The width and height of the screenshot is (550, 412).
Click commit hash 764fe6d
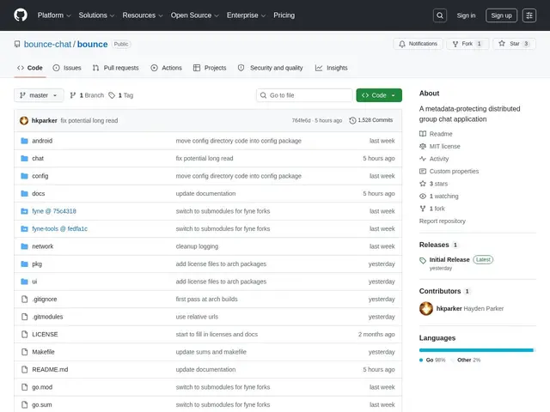pos(302,120)
